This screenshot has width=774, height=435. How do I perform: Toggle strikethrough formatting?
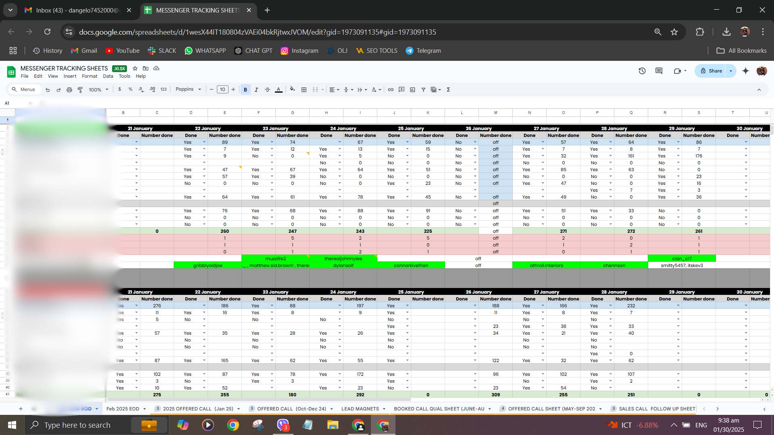click(x=267, y=90)
